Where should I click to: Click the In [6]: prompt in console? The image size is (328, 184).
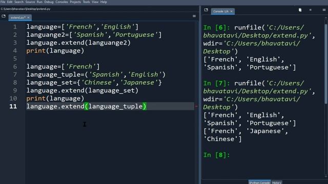[x=216, y=28]
